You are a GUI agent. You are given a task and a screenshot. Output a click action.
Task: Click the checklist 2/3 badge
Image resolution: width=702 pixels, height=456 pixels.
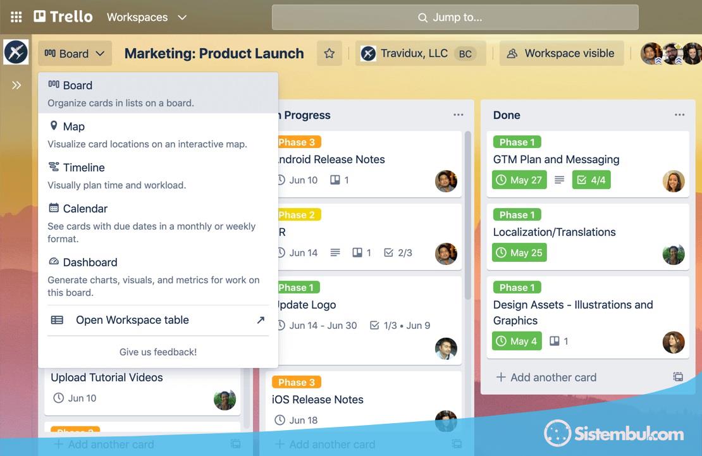398,252
